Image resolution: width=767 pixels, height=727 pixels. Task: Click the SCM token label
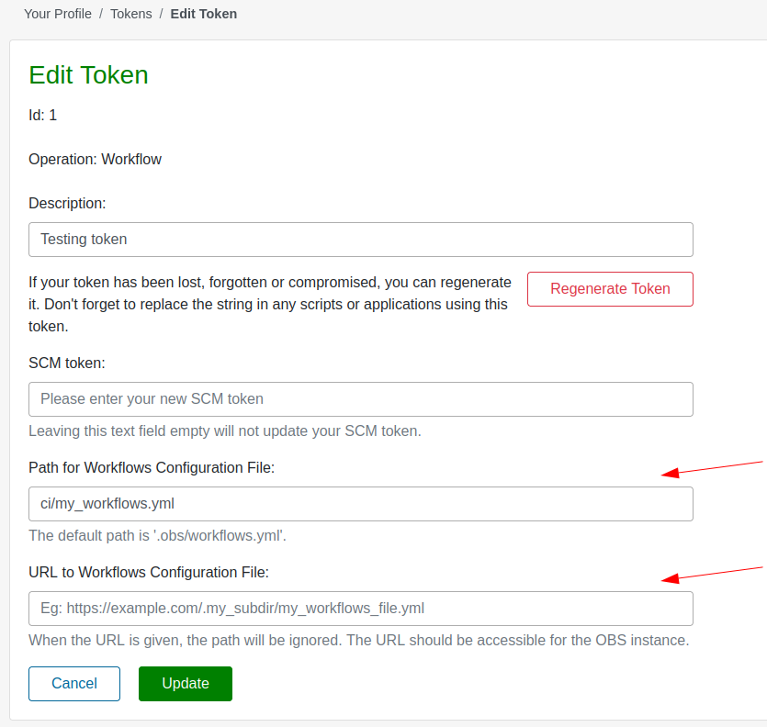point(67,363)
